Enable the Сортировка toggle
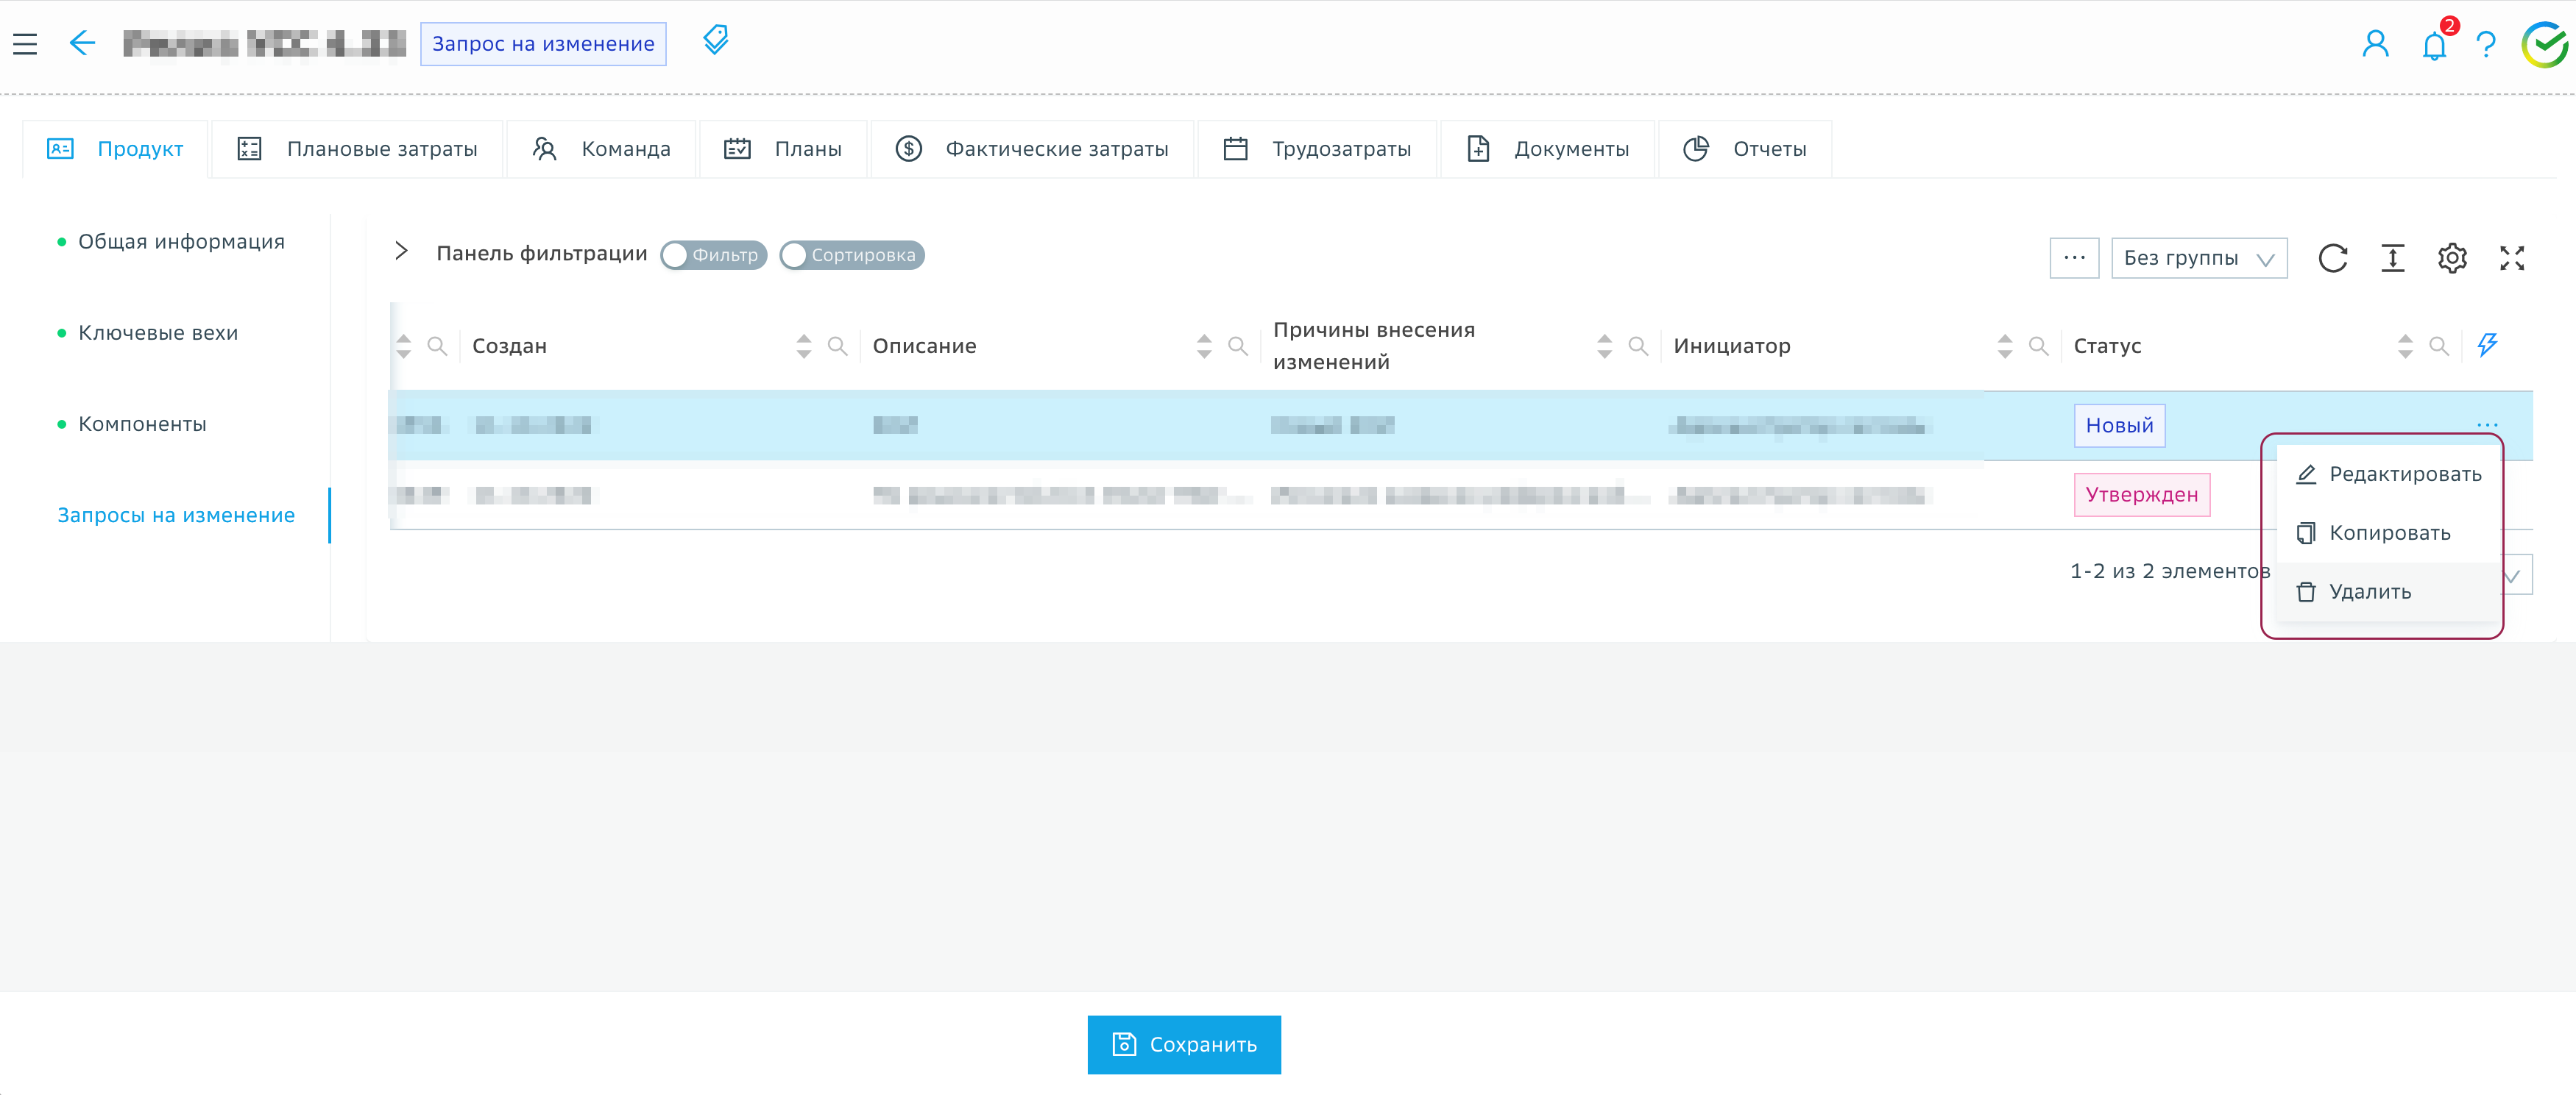The image size is (2576, 1095). tap(851, 254)
